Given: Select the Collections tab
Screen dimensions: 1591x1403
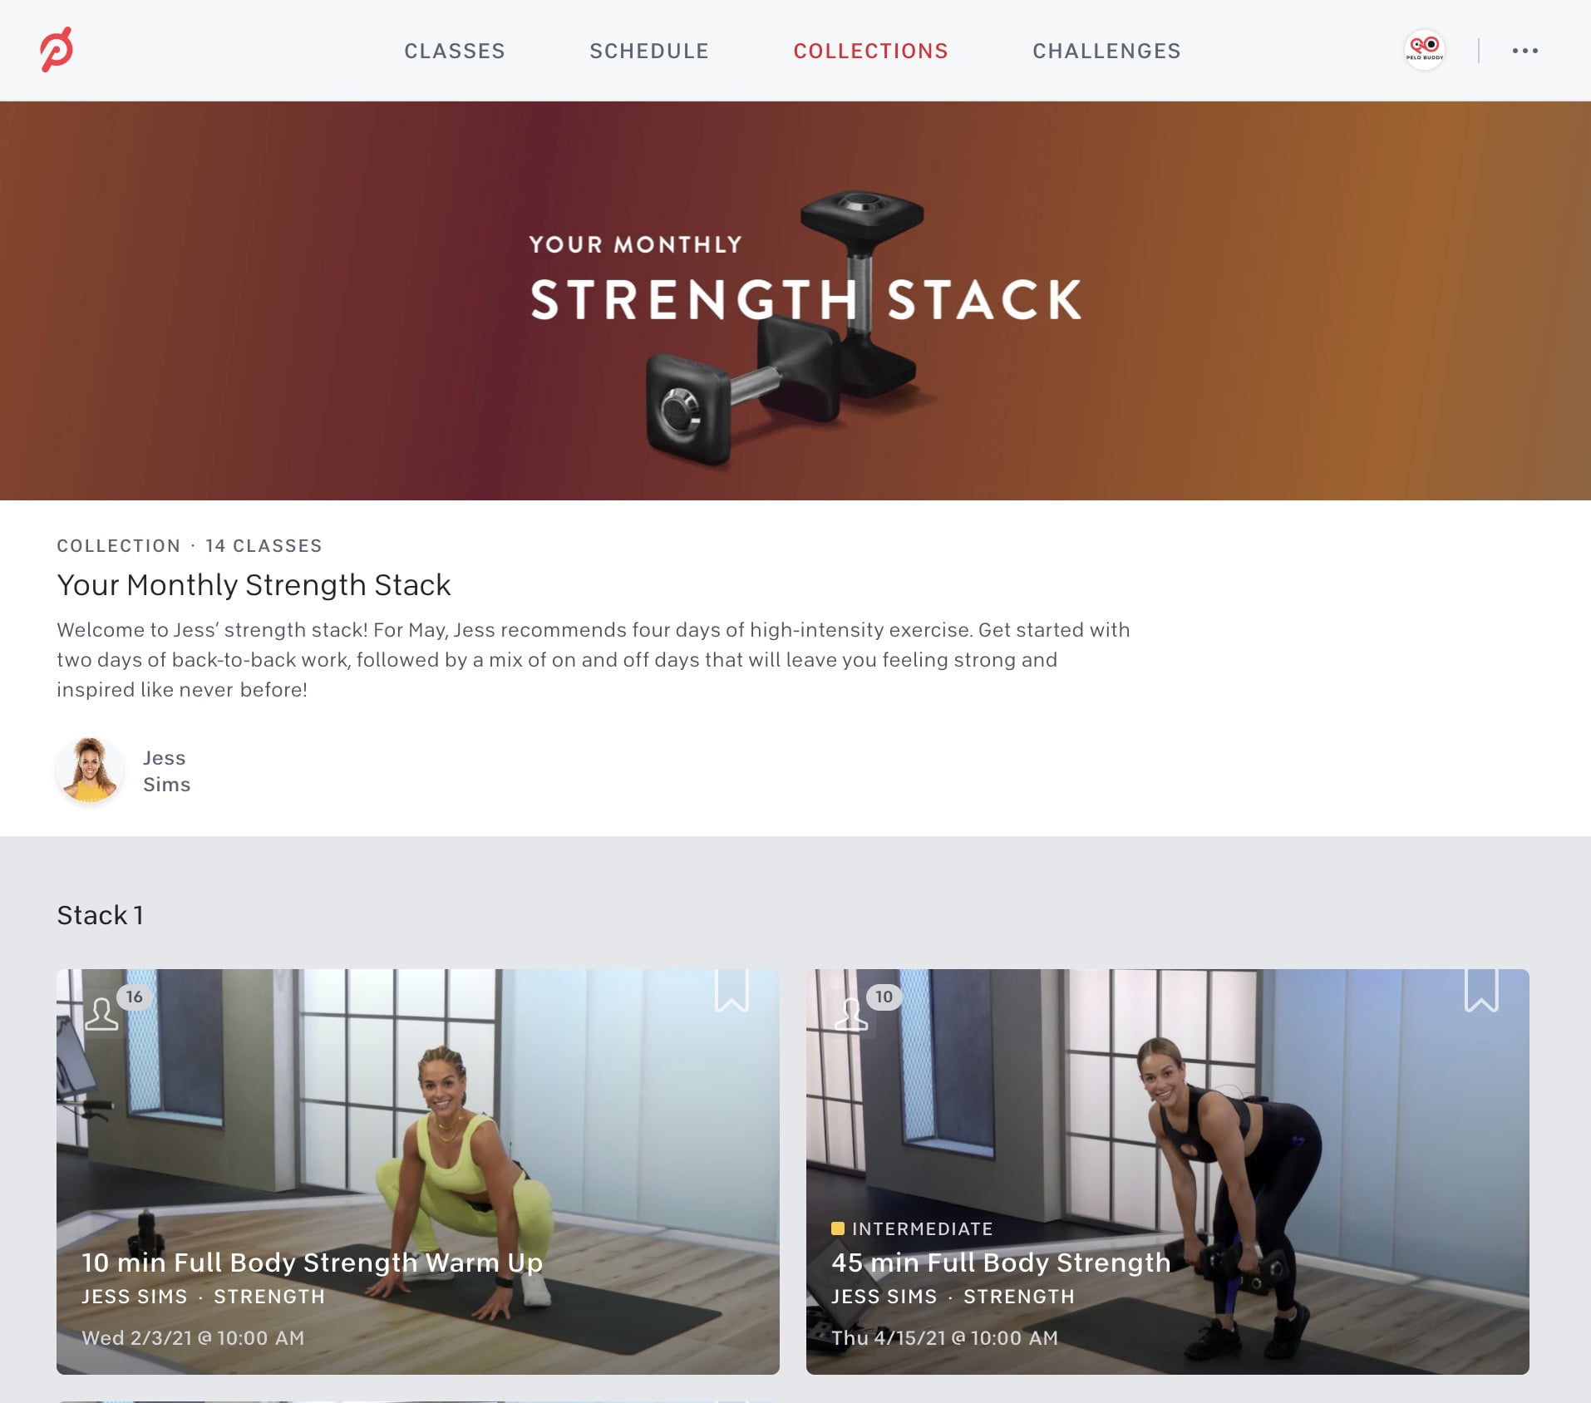Looking at the screenshot, I should pyautogui.click(x=870, y=51).
